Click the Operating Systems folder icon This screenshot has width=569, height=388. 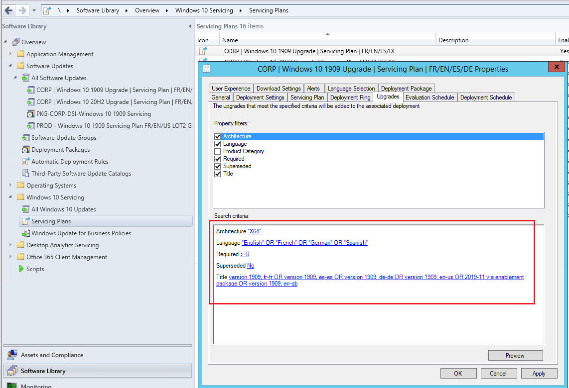point(21,185)
